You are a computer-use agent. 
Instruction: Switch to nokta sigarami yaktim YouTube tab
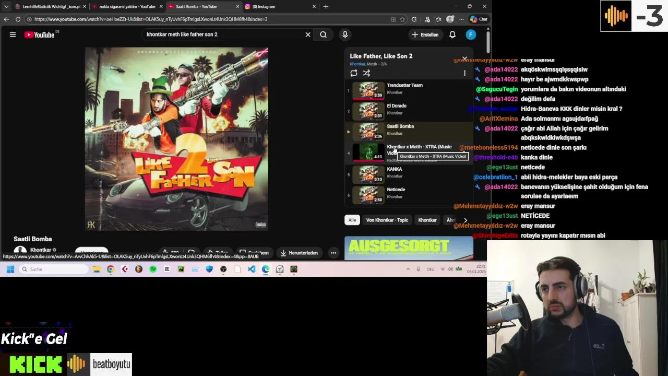(127, 6)
